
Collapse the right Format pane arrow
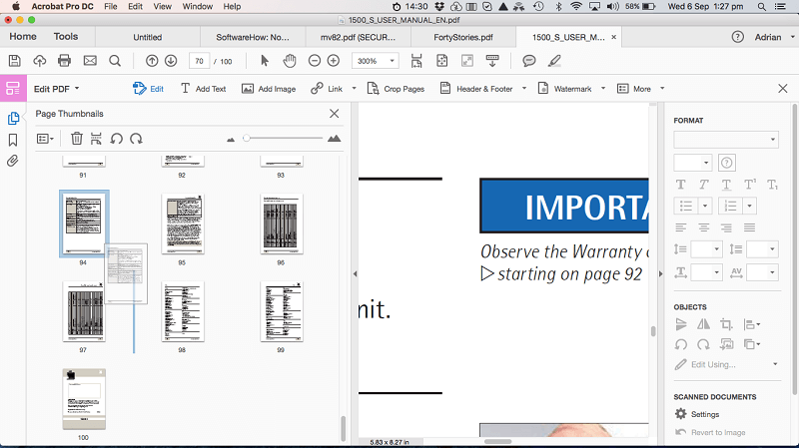click(x=661, y=274)
